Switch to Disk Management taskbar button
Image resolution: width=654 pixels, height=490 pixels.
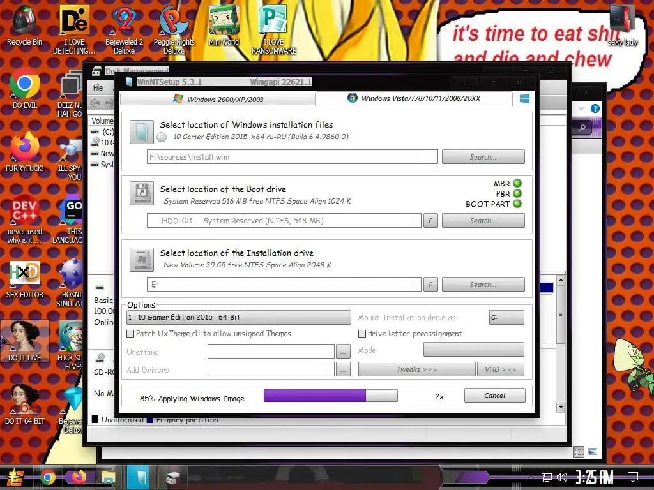click(172, 477)
